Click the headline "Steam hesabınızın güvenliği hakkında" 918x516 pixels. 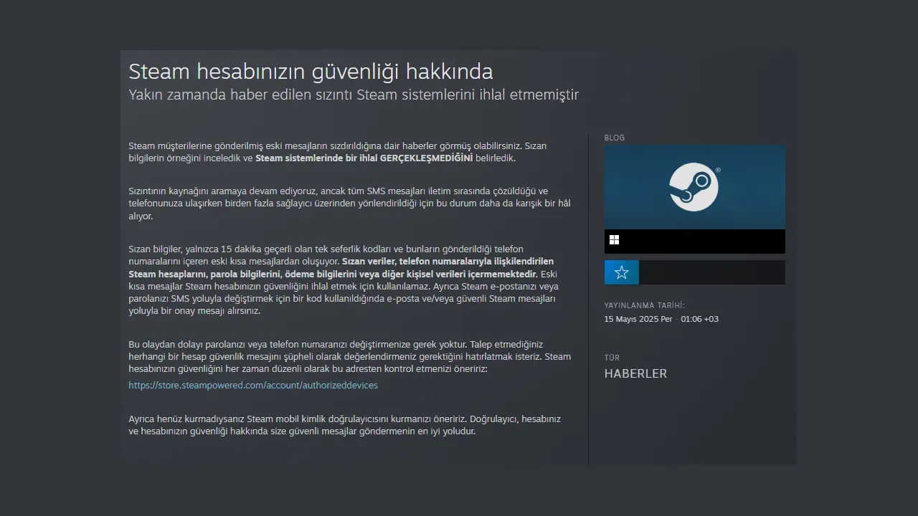point(311,72)
